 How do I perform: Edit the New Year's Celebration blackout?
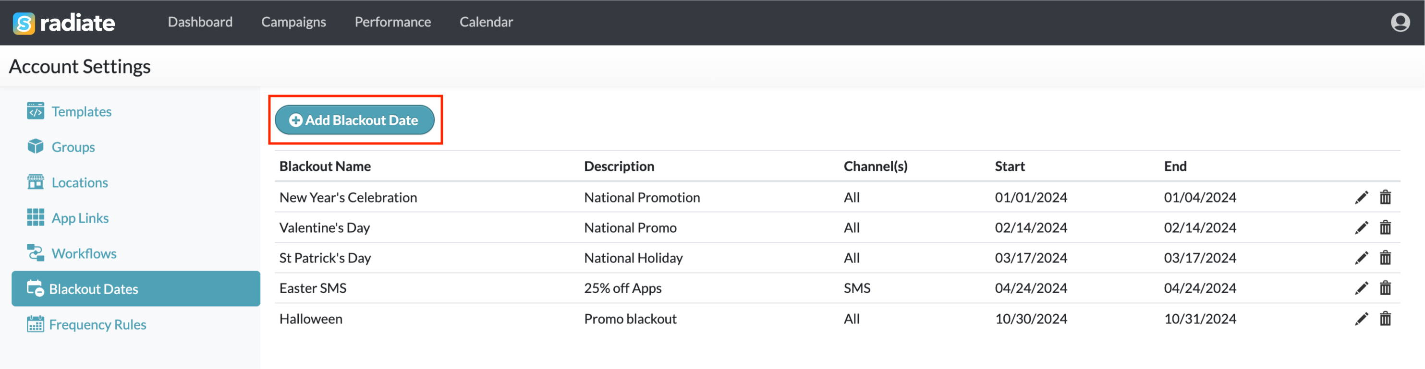pyautogui.click(x=1362, y=197)
